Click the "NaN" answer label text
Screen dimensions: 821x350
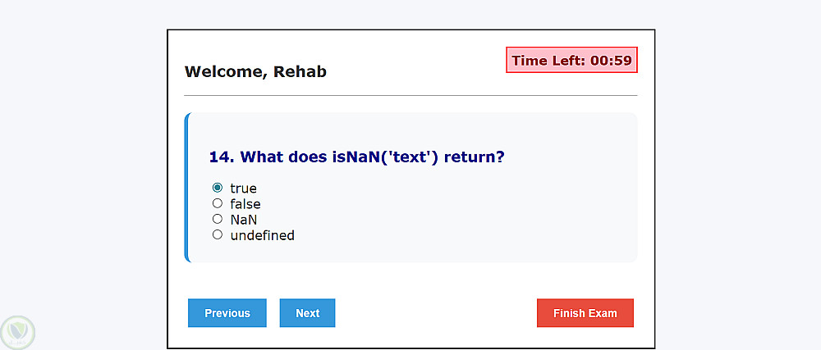click(244, 220)
